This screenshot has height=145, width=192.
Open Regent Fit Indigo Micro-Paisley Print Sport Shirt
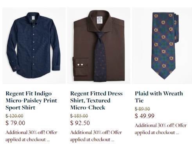point(31,100)
